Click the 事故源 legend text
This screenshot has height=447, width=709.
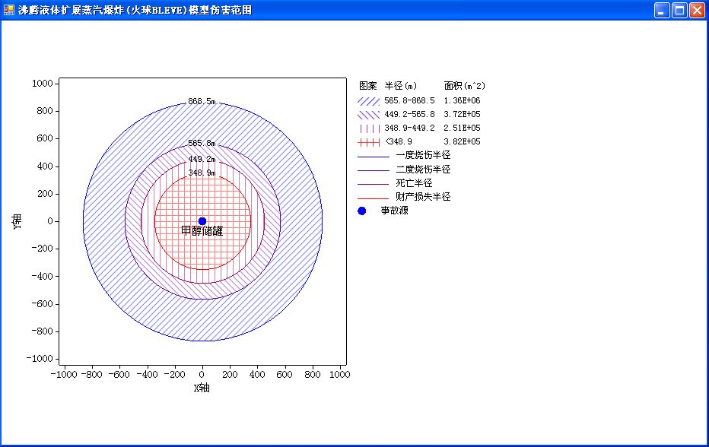tap(394, 210)
